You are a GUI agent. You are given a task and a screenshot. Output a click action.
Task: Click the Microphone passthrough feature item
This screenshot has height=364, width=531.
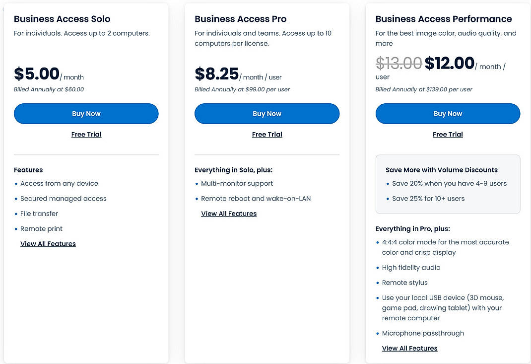coord(423,333)
